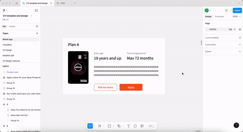Add an export setting with plus icon
243x132 pixels.
pos(240,51)
